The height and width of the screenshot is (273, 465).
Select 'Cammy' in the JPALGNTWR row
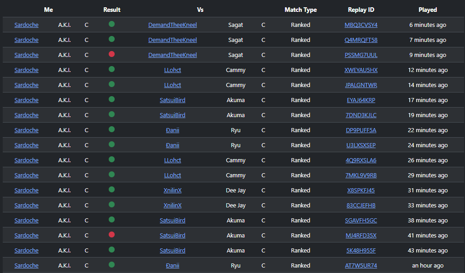coord(235,85)
